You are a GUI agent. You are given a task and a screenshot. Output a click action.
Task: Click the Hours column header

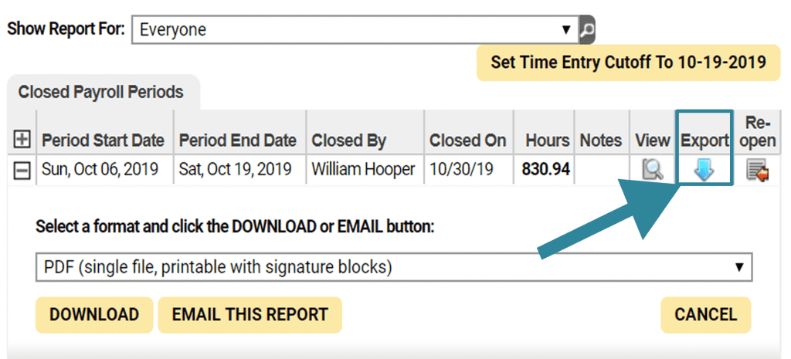548,141
